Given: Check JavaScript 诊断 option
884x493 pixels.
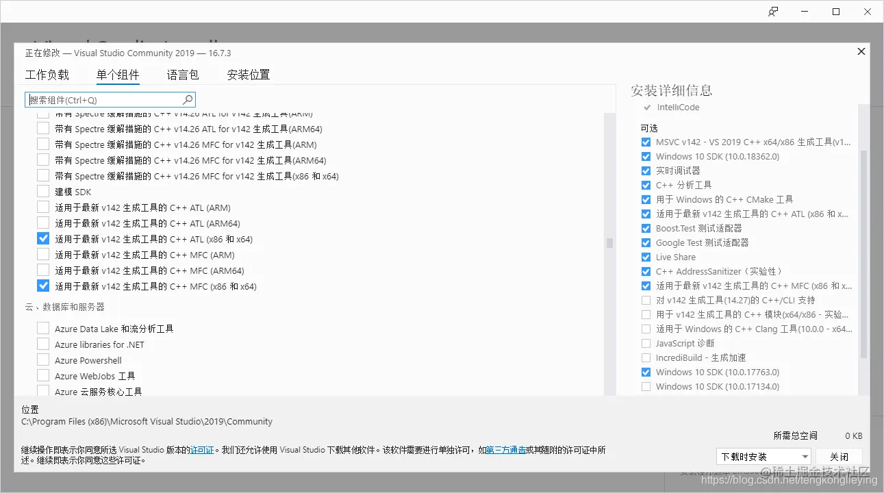Looking at the screenshot, I should point(646,343).
